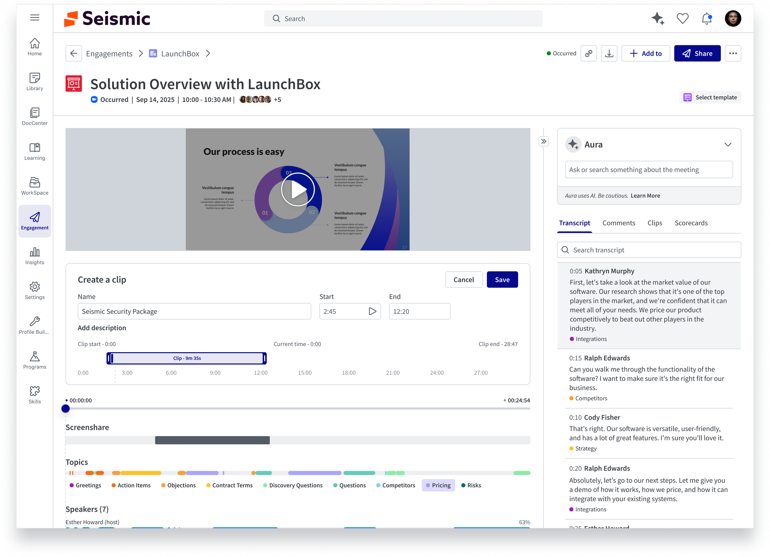The width and height of the screenshot is (770, 557).
Task: Go to DocCenter in sidebar
Action: point(34,116)
